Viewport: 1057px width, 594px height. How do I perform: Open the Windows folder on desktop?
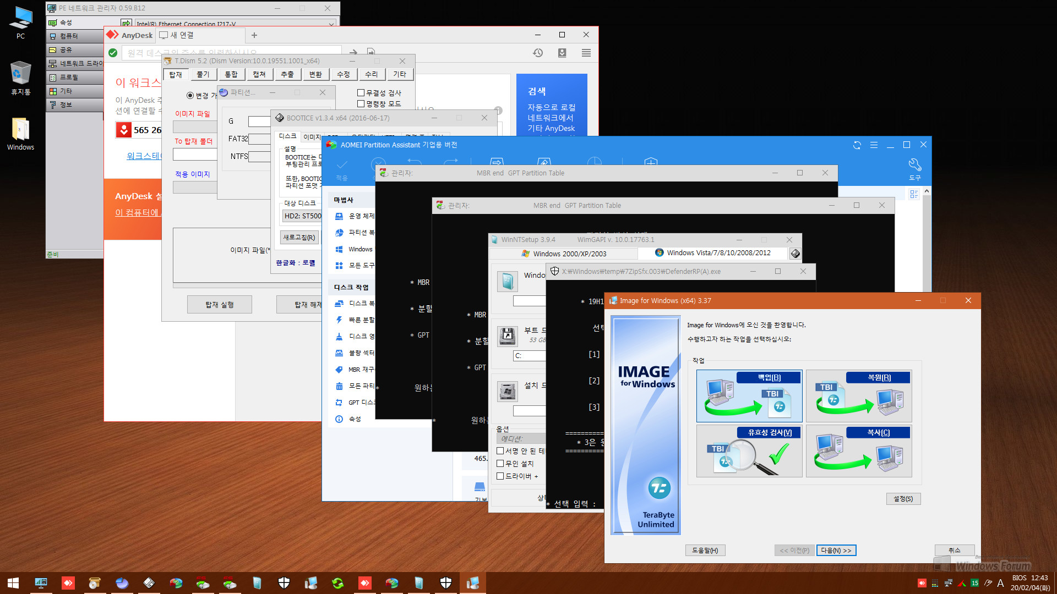pos(20,134)
